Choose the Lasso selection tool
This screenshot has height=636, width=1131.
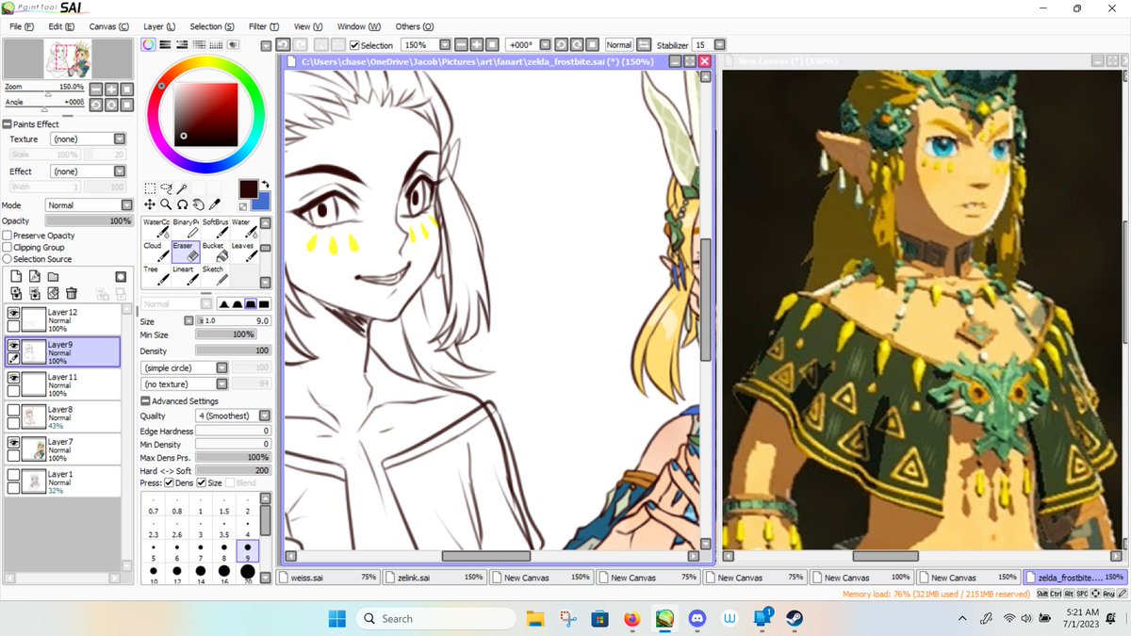(166, 188)
